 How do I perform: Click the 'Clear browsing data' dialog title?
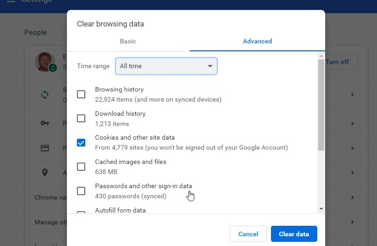[x=110, y=24]
